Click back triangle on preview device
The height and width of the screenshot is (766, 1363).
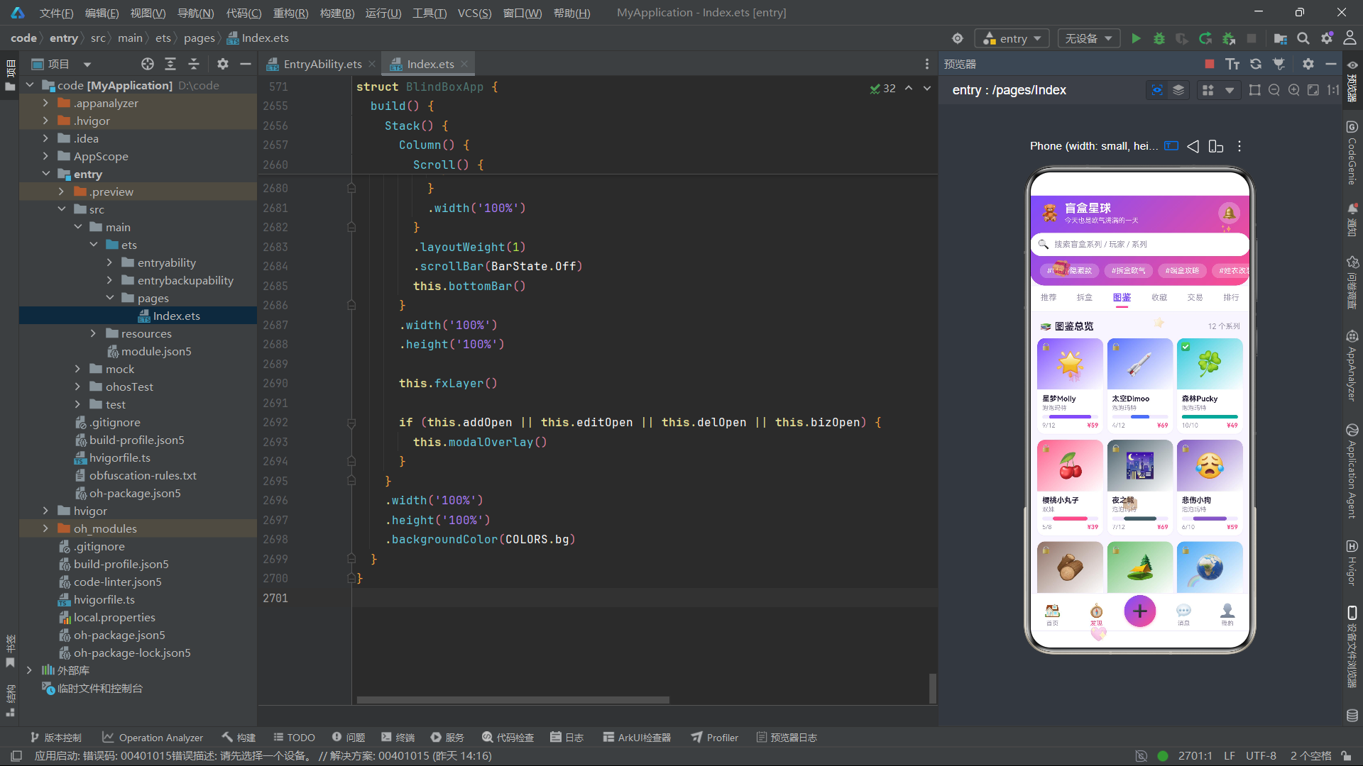click(1193, 146)
